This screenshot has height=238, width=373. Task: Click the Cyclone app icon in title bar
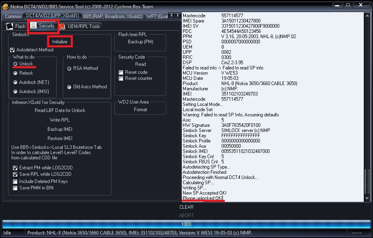[x=5, y=6]
